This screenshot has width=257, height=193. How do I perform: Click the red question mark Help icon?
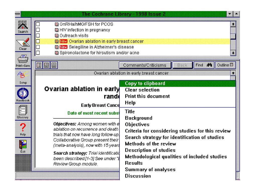(23, 129)
